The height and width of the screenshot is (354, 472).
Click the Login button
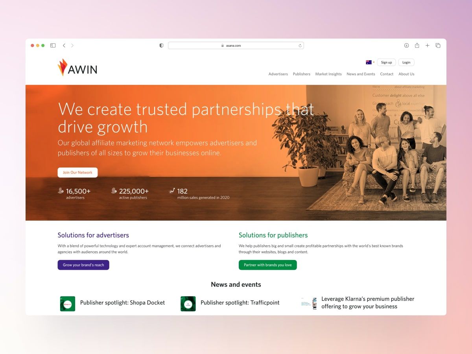406,62
